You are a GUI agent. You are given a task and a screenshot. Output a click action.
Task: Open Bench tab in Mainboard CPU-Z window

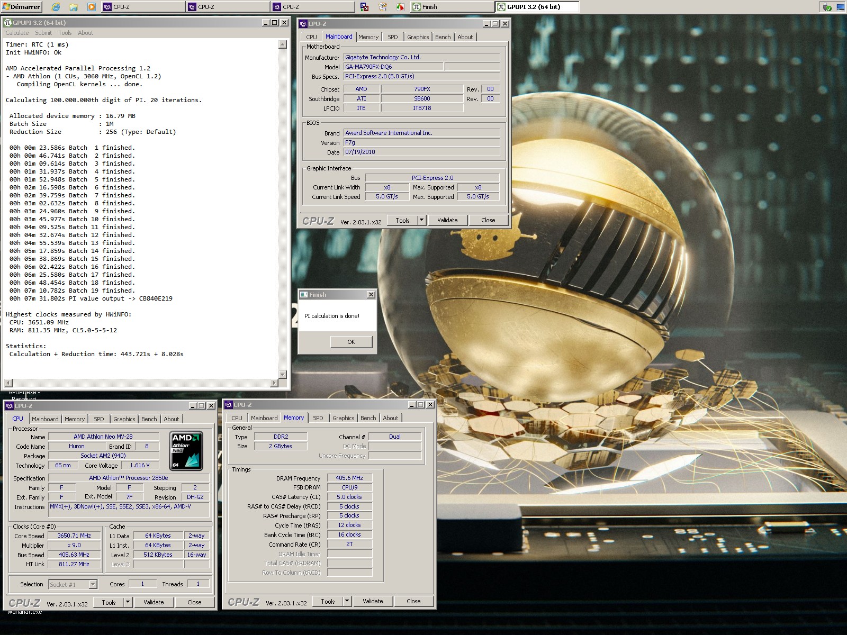443,37
